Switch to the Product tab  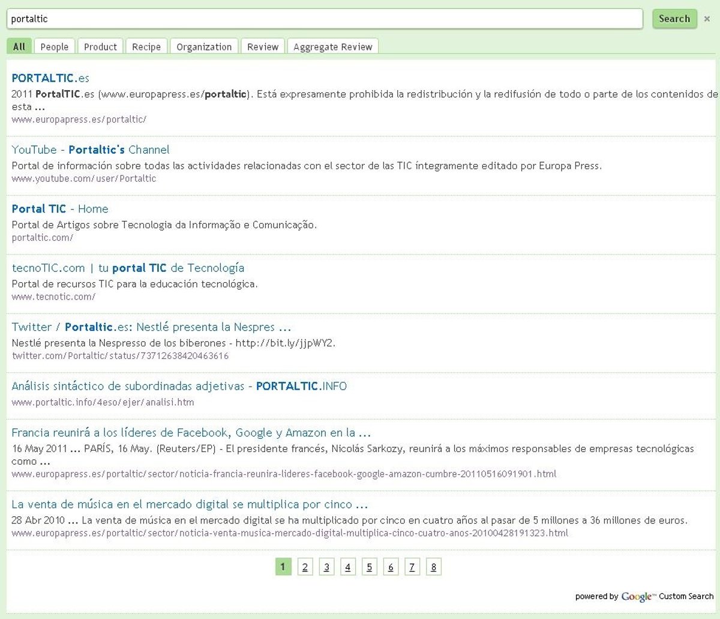(x=100, y=47)
